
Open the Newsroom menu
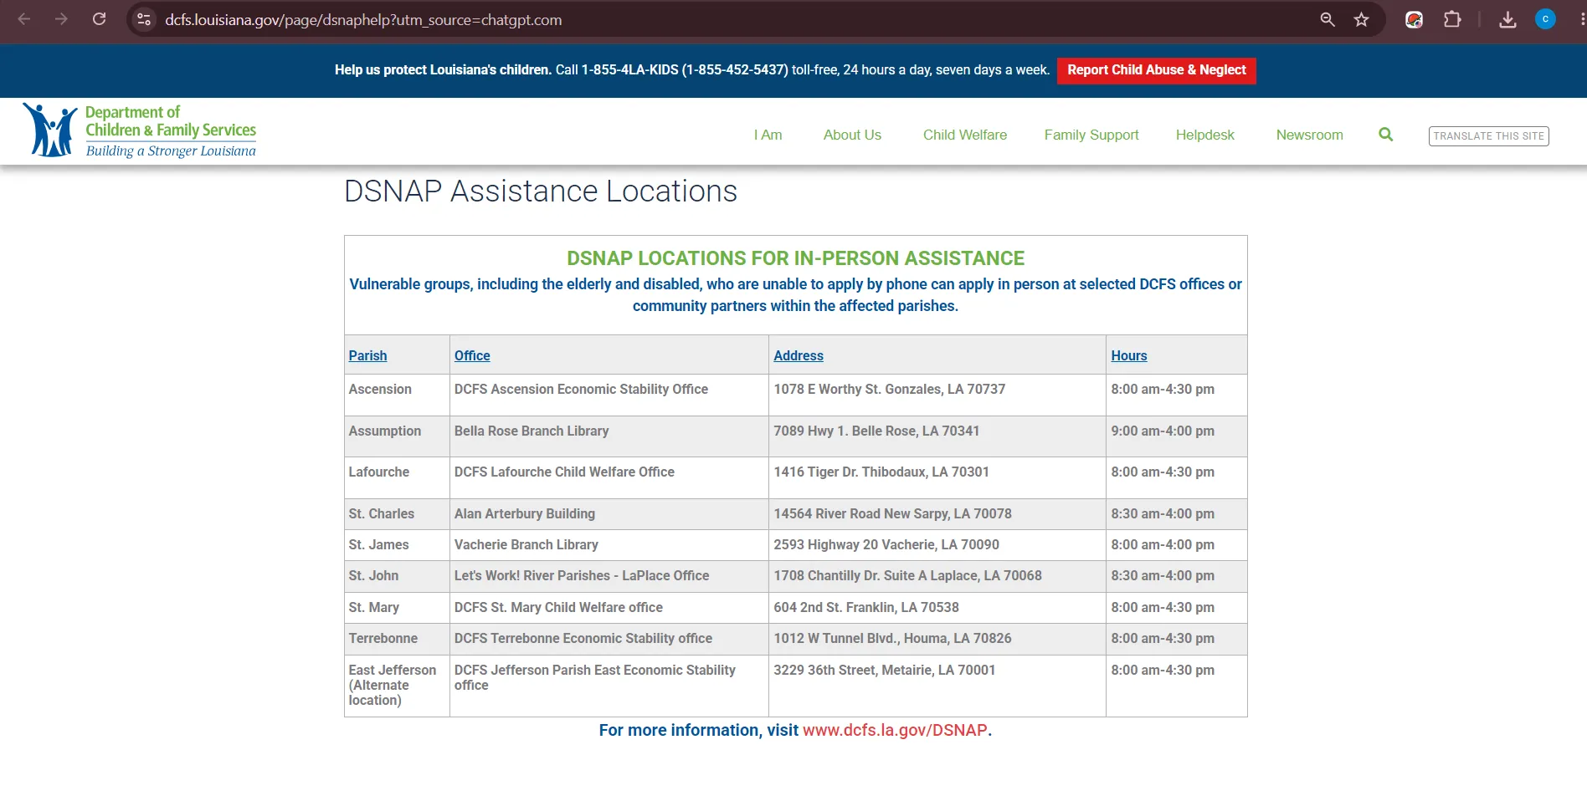[x=1309, y=135]
